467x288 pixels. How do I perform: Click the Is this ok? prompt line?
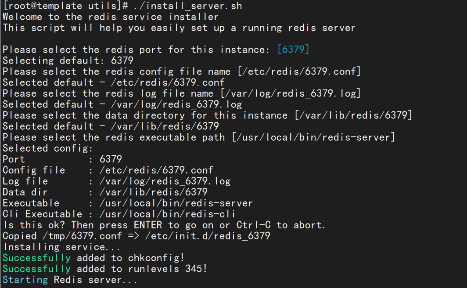(x=164, y=225)
